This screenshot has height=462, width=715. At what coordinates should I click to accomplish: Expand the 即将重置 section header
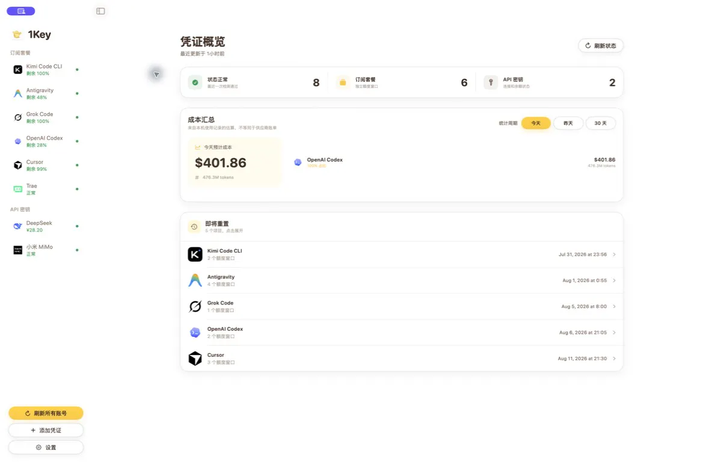402,227
